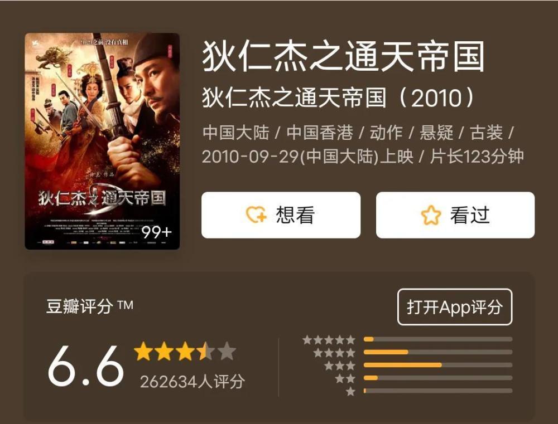The height and width of the screenshot is (424, 558).
Task: Tap the first gold rating star
Action: pyautogui.click(x=143, y=352)
